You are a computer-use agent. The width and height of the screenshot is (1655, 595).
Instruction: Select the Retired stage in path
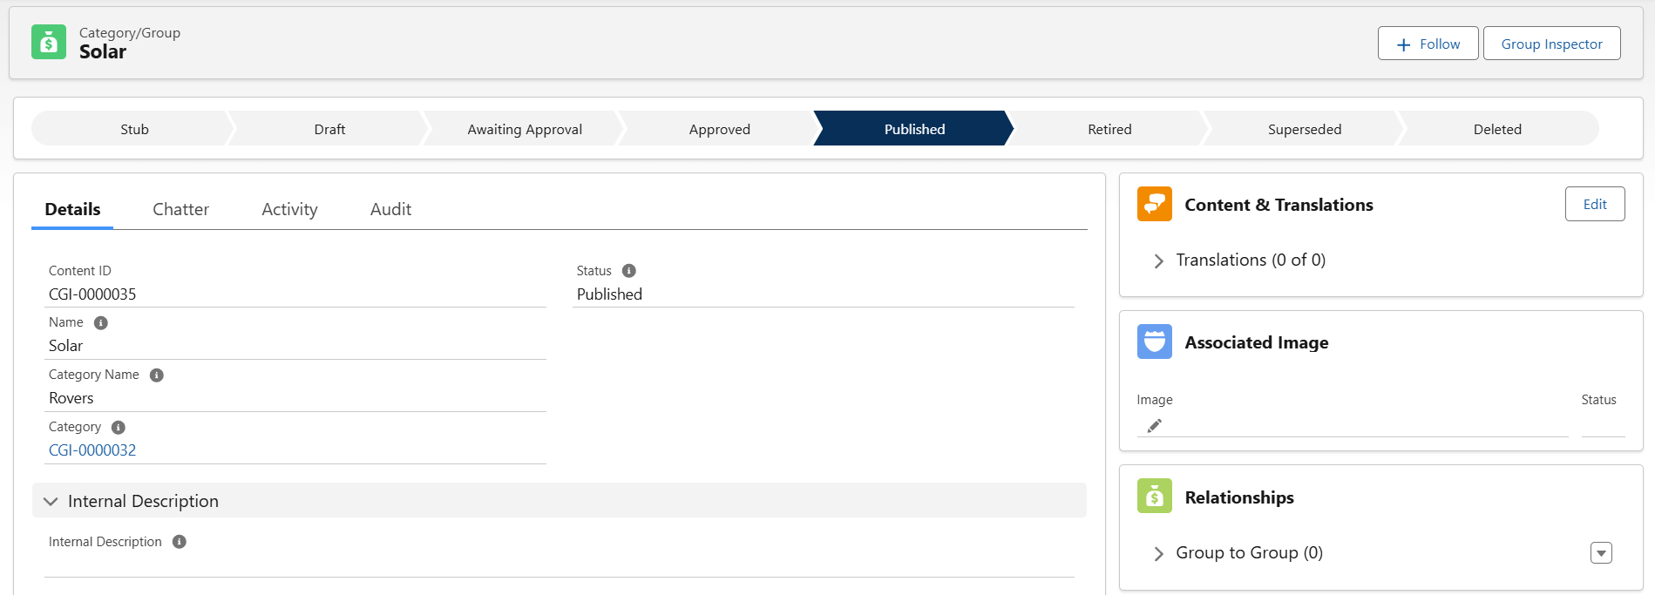click(x=1109, y=129)
